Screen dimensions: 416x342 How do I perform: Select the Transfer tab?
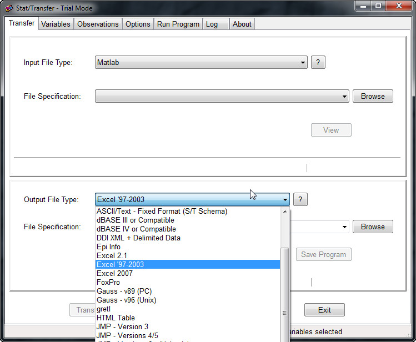[22, 23]
